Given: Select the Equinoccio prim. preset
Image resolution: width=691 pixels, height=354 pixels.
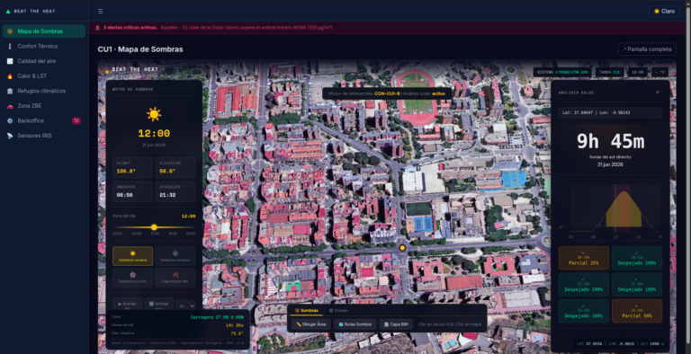Looking at the screenshot, I should [x=132, y=278].
